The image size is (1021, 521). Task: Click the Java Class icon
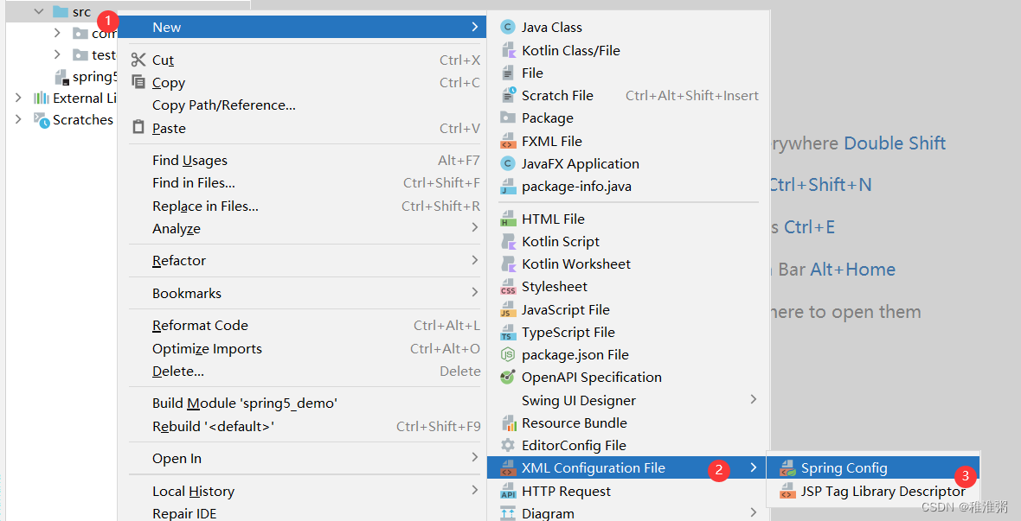coord(508,28)
